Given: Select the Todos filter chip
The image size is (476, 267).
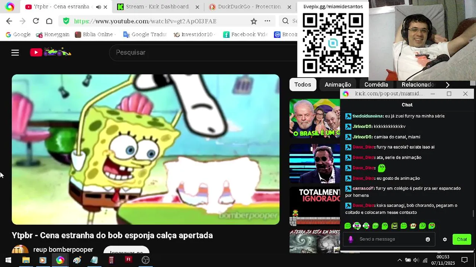Looking at the screenshot, I should (303, 85).
